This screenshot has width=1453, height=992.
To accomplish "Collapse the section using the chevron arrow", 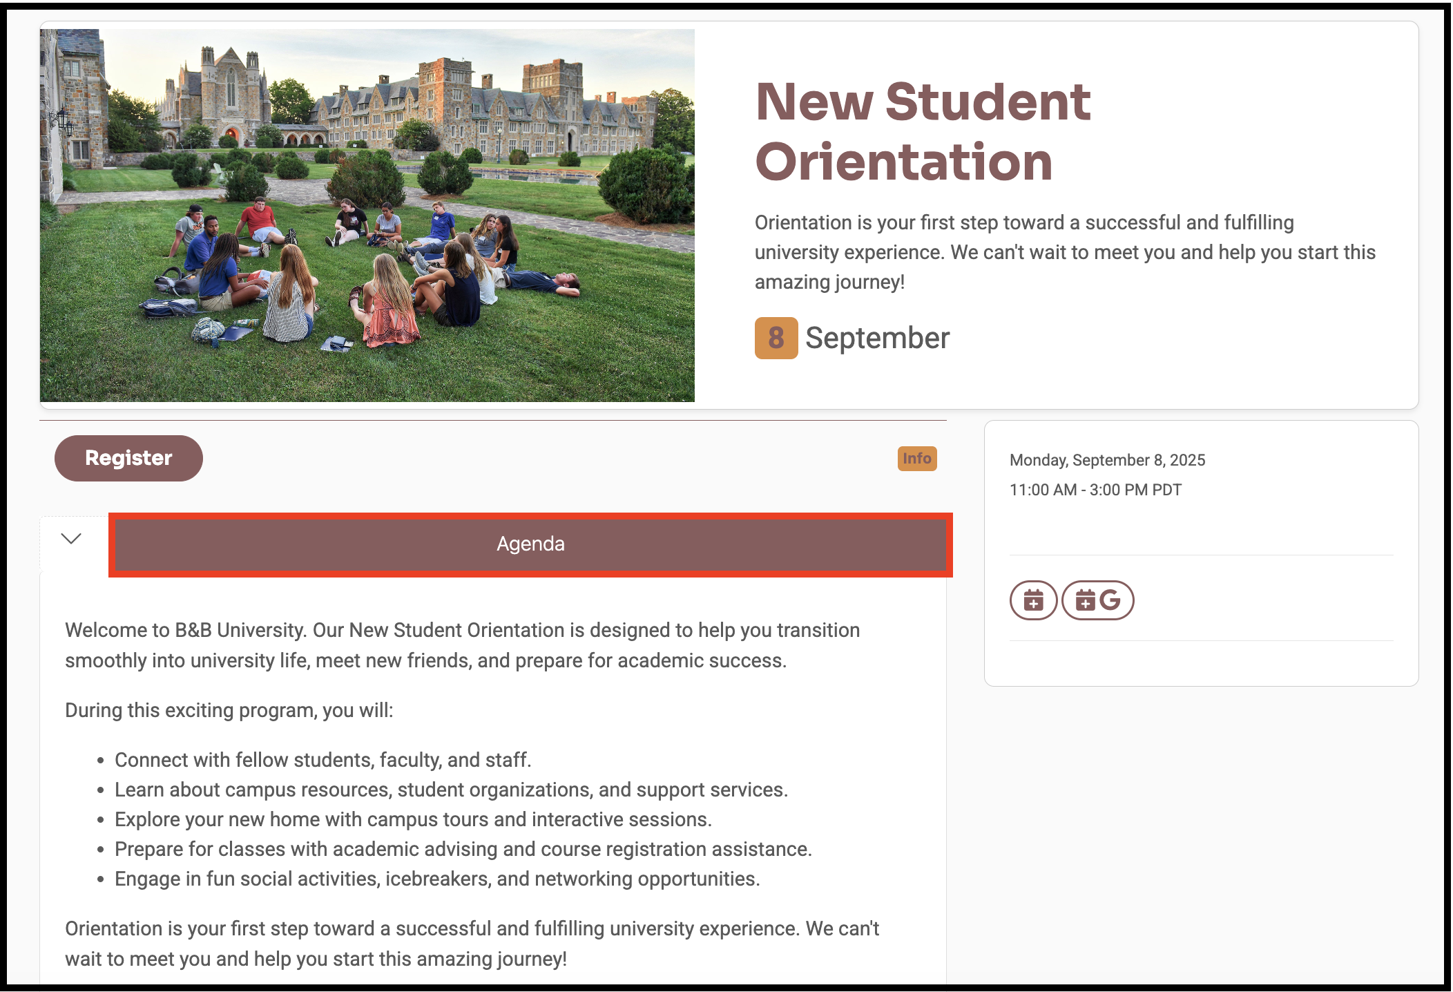I will (71, 539).
